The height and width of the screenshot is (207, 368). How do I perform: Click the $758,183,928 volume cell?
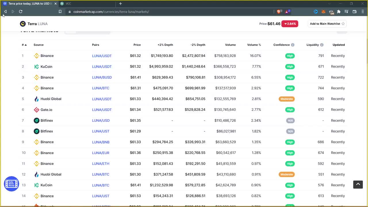225,56
